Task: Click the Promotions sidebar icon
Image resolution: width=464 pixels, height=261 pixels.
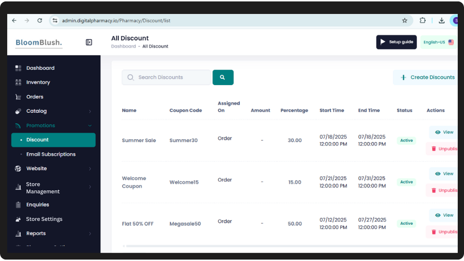Action: coord(18,126)
